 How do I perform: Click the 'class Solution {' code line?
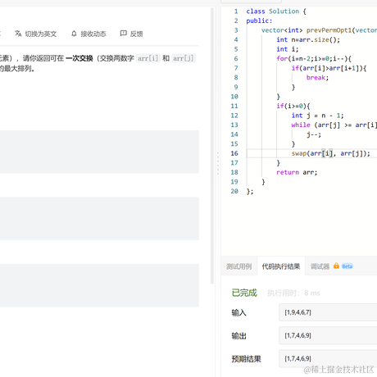point(276,11)
